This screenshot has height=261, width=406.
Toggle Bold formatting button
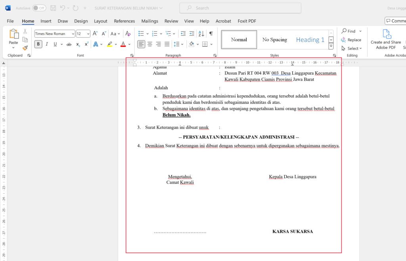tap(38, 44)
